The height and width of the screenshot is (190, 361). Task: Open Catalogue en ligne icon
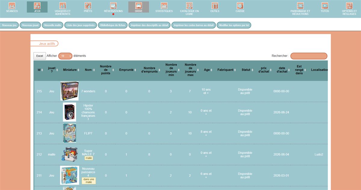coord(189,5)
